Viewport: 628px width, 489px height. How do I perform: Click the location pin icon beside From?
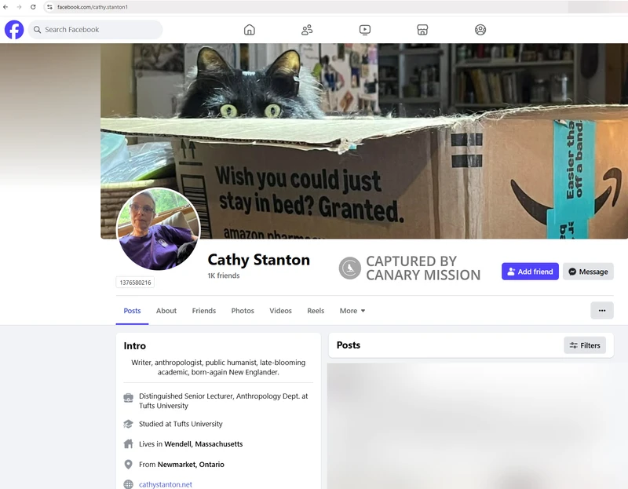[x=128, y=464]
